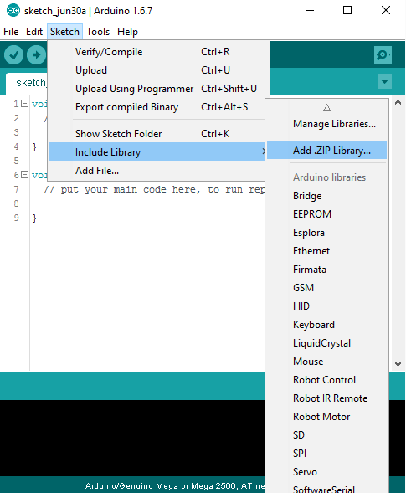Collapse the code fold on line 6
406x493 pixels.
[24, 174]
